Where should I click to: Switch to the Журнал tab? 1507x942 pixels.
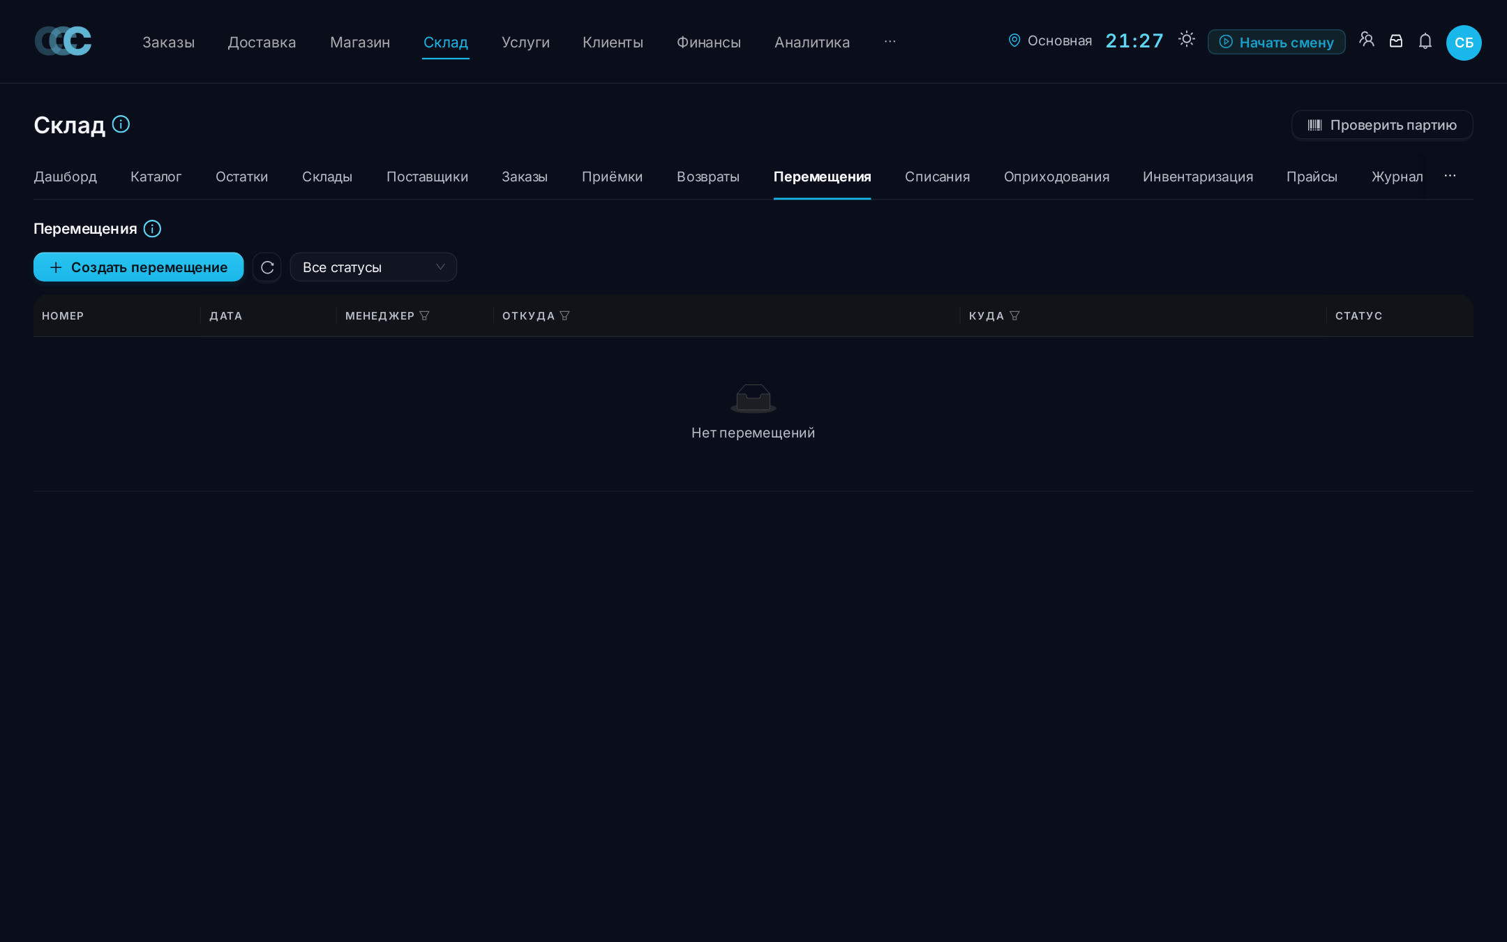click(x=1397, y=177)
